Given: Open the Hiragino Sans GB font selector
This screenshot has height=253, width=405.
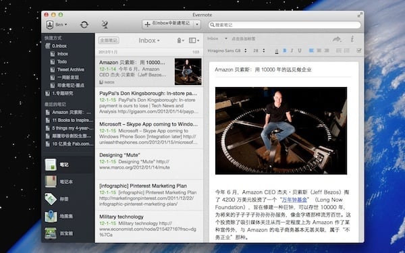Looking at the screenshot, I should tap(227, 51).
